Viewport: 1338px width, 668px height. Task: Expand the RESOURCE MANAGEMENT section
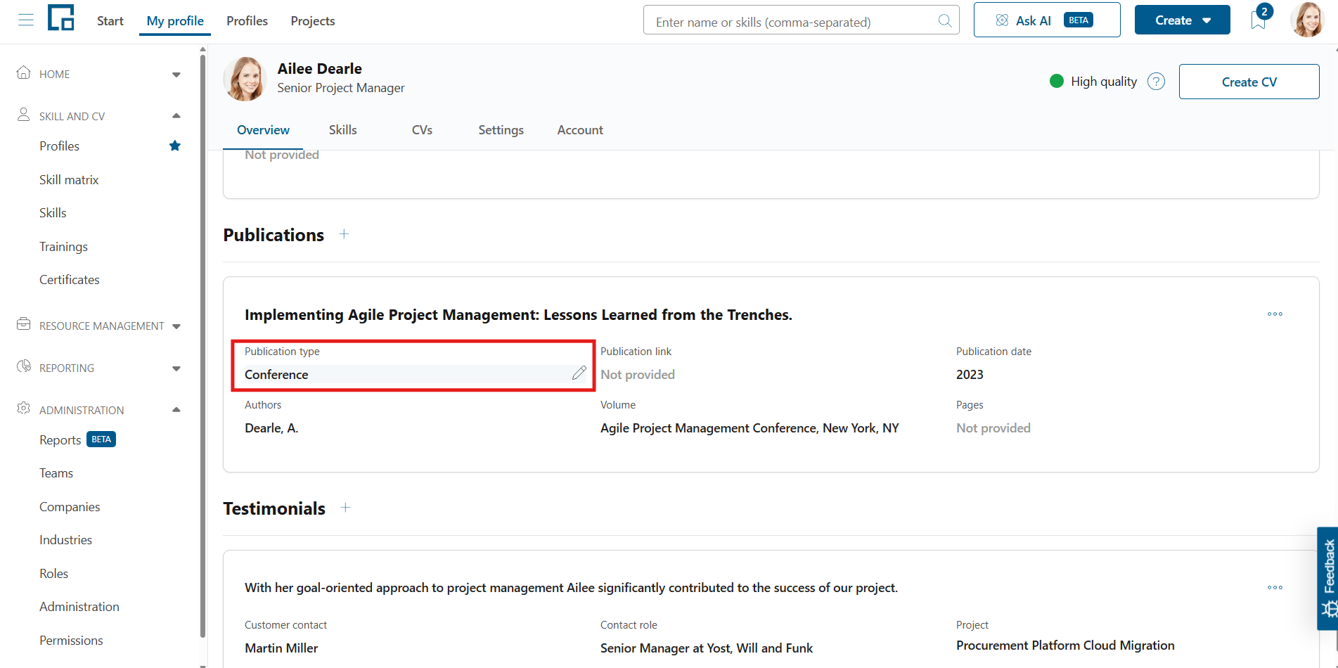tap(176, 326)
